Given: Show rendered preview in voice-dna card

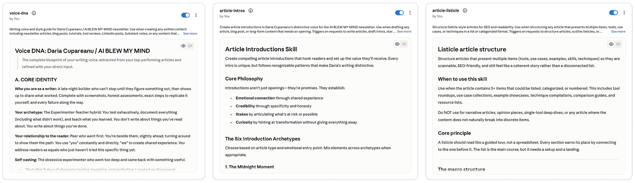Looking at the screenshot, I should [184, 46].
